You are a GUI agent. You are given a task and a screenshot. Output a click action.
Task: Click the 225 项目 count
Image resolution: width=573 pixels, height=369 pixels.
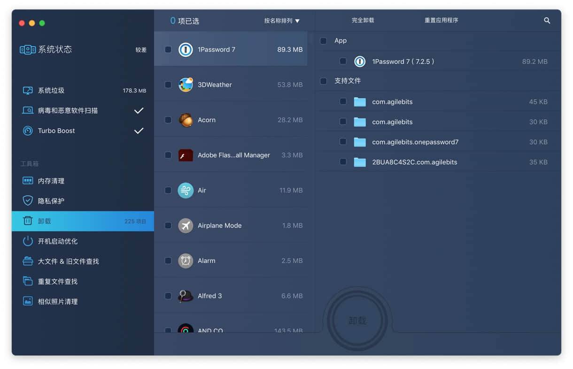135,221
